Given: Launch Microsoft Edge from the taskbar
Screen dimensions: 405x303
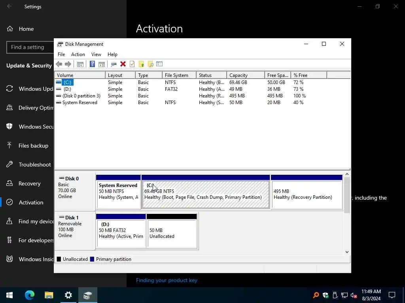Looking at the screenshot, I should 29,295.
